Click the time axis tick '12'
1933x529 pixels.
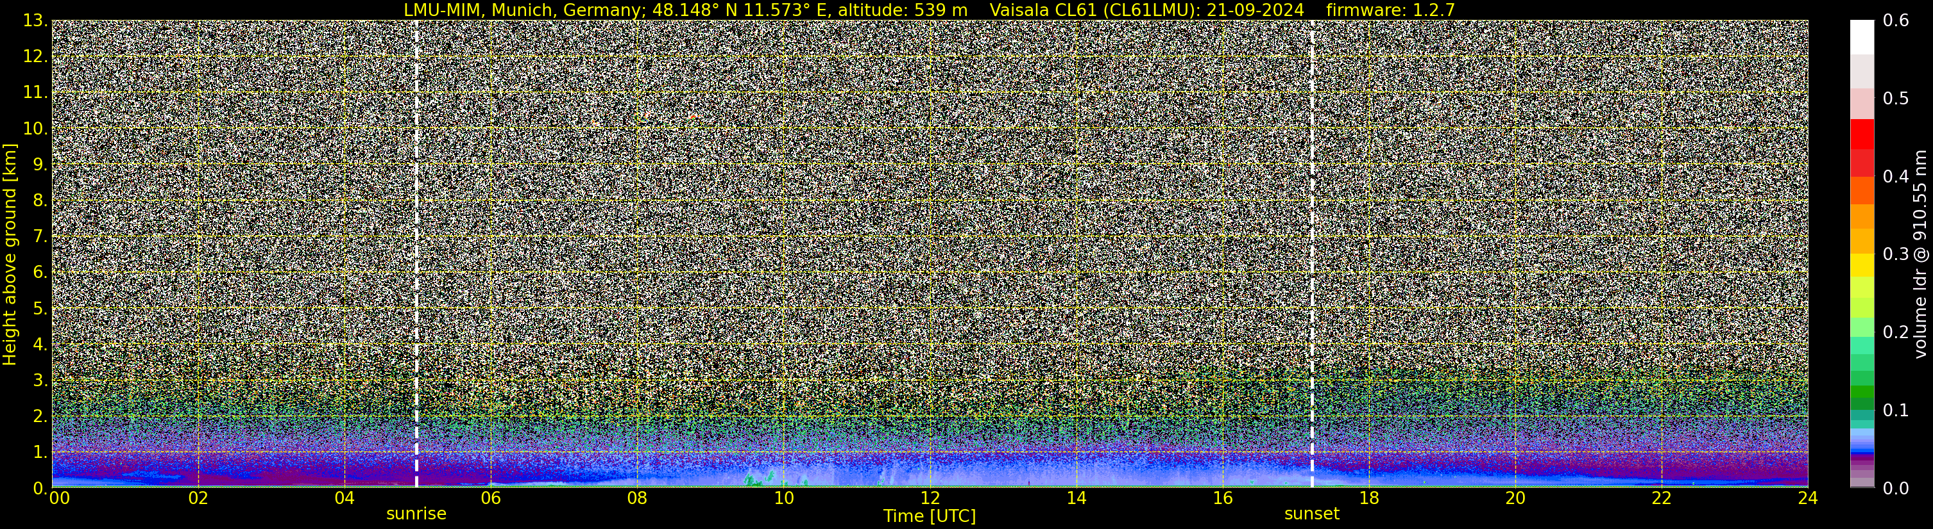(x=930, y=498)
